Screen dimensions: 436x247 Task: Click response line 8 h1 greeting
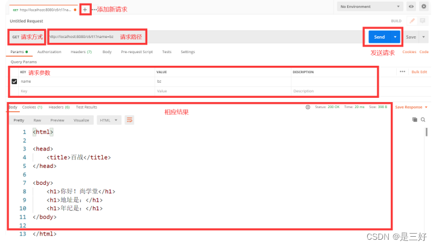(x=81, y=191)
